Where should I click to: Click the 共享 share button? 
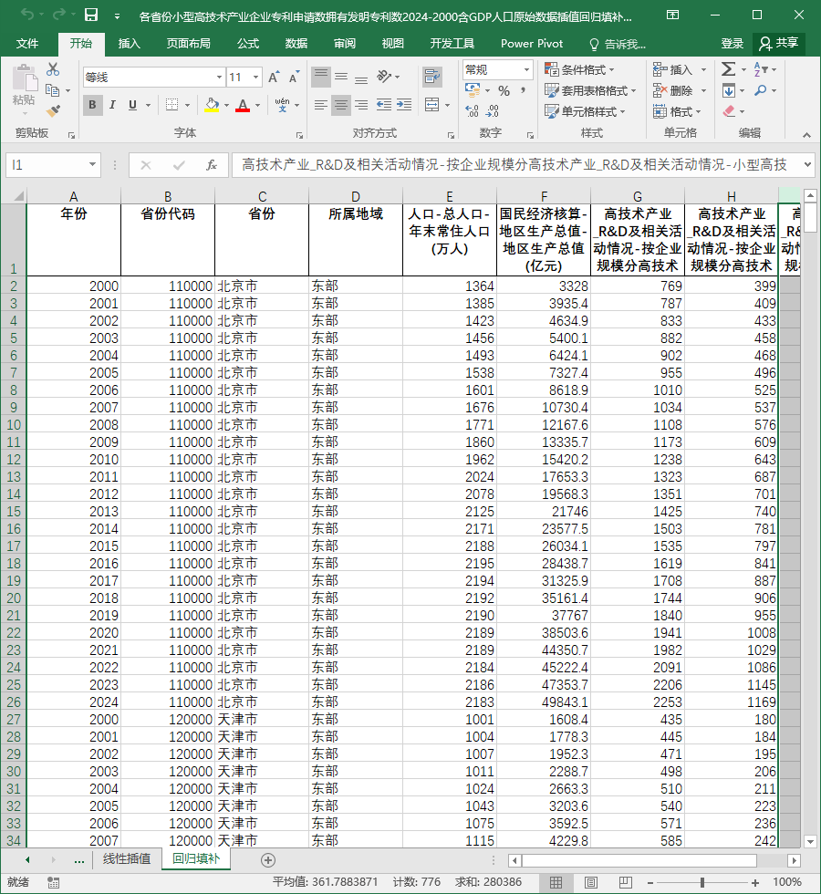click(x=779, y=44)
